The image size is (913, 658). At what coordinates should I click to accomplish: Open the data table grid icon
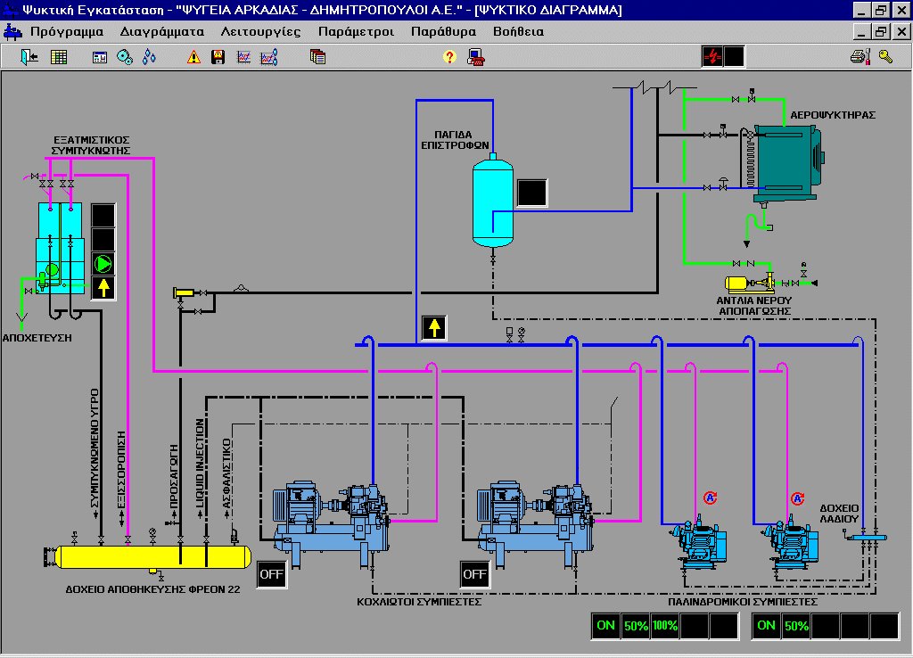pyautogui.click(x=59, y=57)
